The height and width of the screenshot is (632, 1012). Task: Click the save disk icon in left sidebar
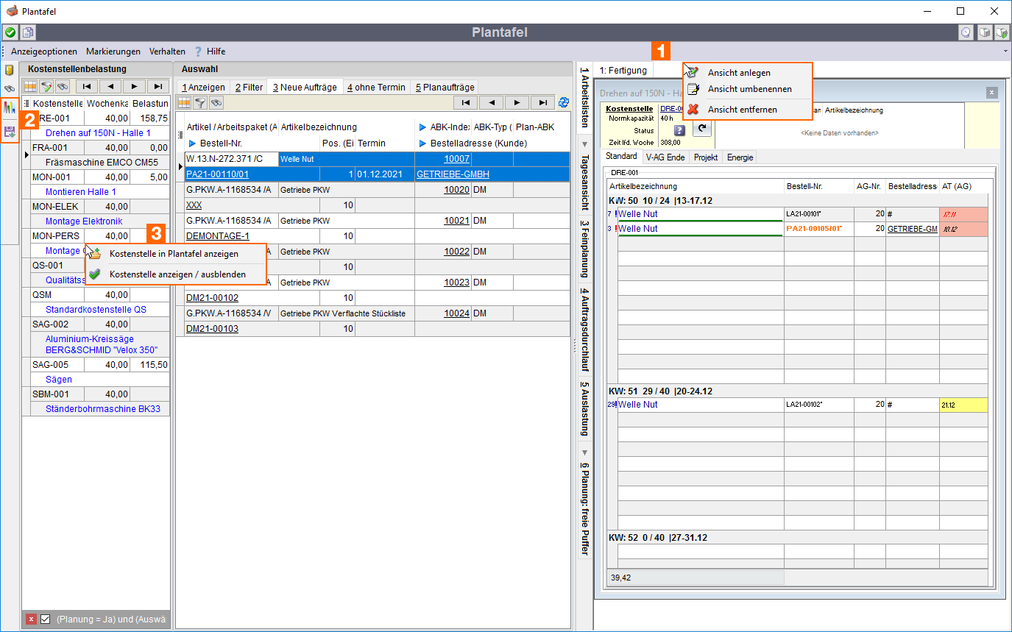point(10,132)
